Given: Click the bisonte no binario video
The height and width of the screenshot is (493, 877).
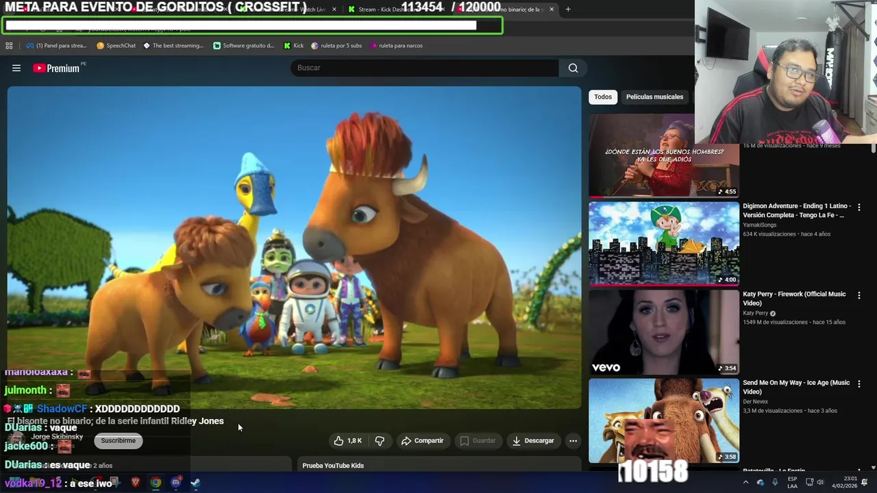Looking at the screenshot, I should pyautogui.click(x=294, y=247).
